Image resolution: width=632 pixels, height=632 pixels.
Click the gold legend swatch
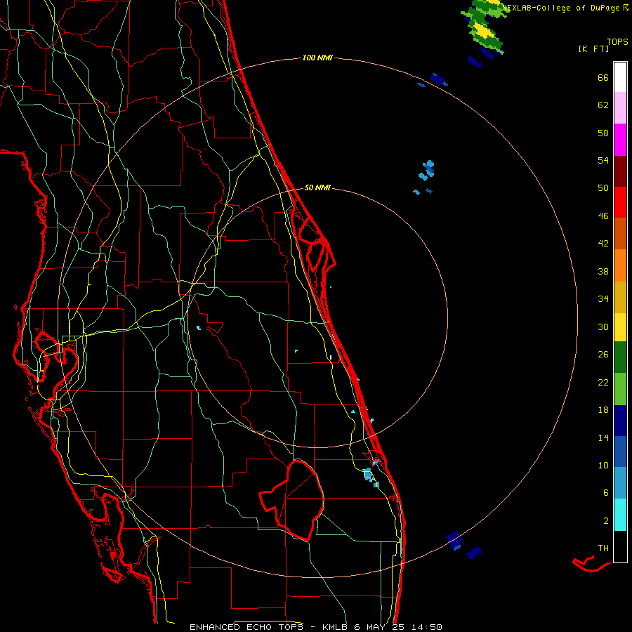(x=620, y=297)
